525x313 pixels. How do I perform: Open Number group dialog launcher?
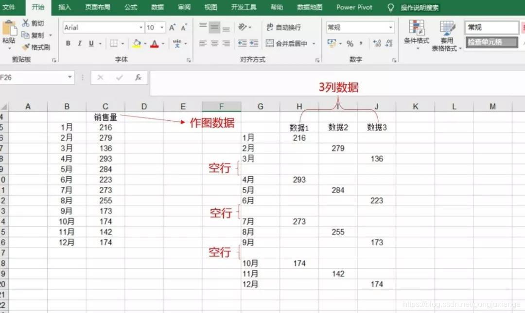[394, 60]
